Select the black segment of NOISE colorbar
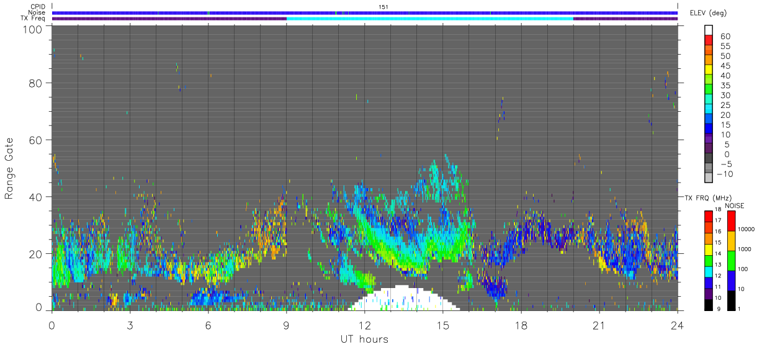 pos(732,299)
